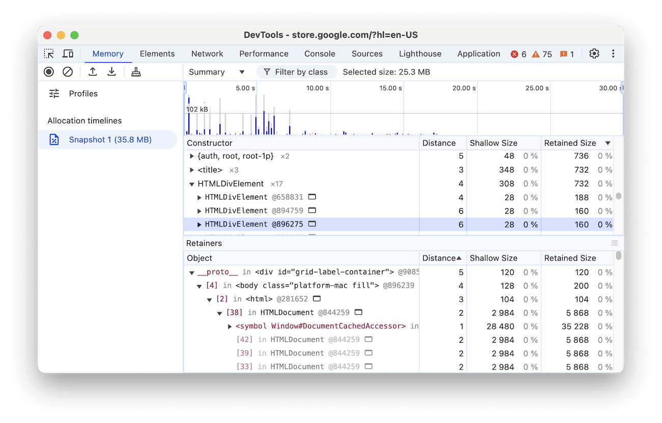Click the save profile download icon
This screenshot has height=423, width=662.
point(112,71)
